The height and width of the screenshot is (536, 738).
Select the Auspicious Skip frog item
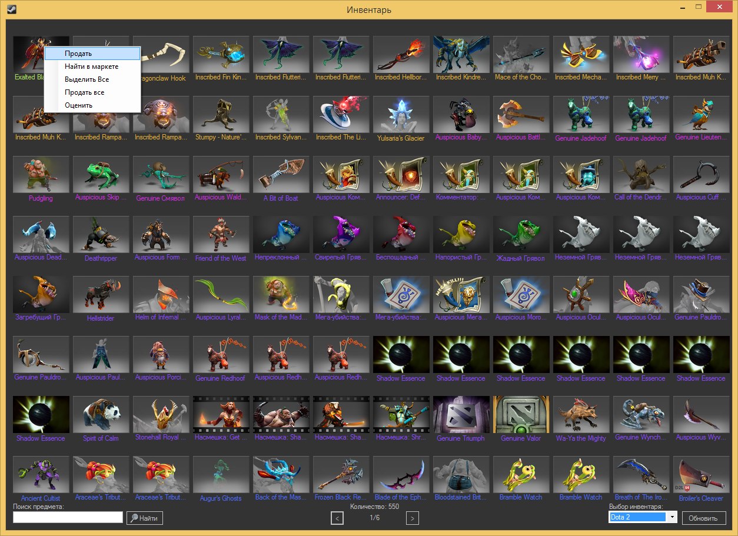point(101,175)
